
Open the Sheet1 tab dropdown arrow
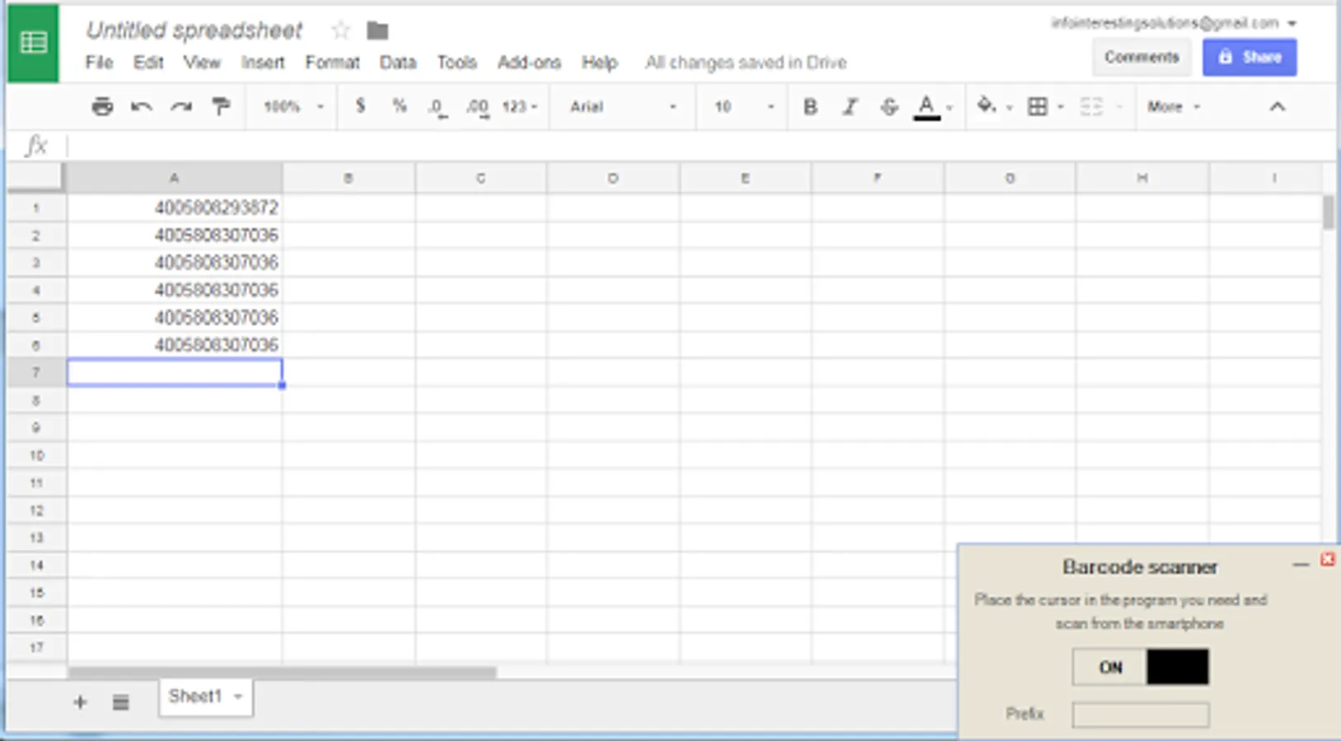coord(238,697)
